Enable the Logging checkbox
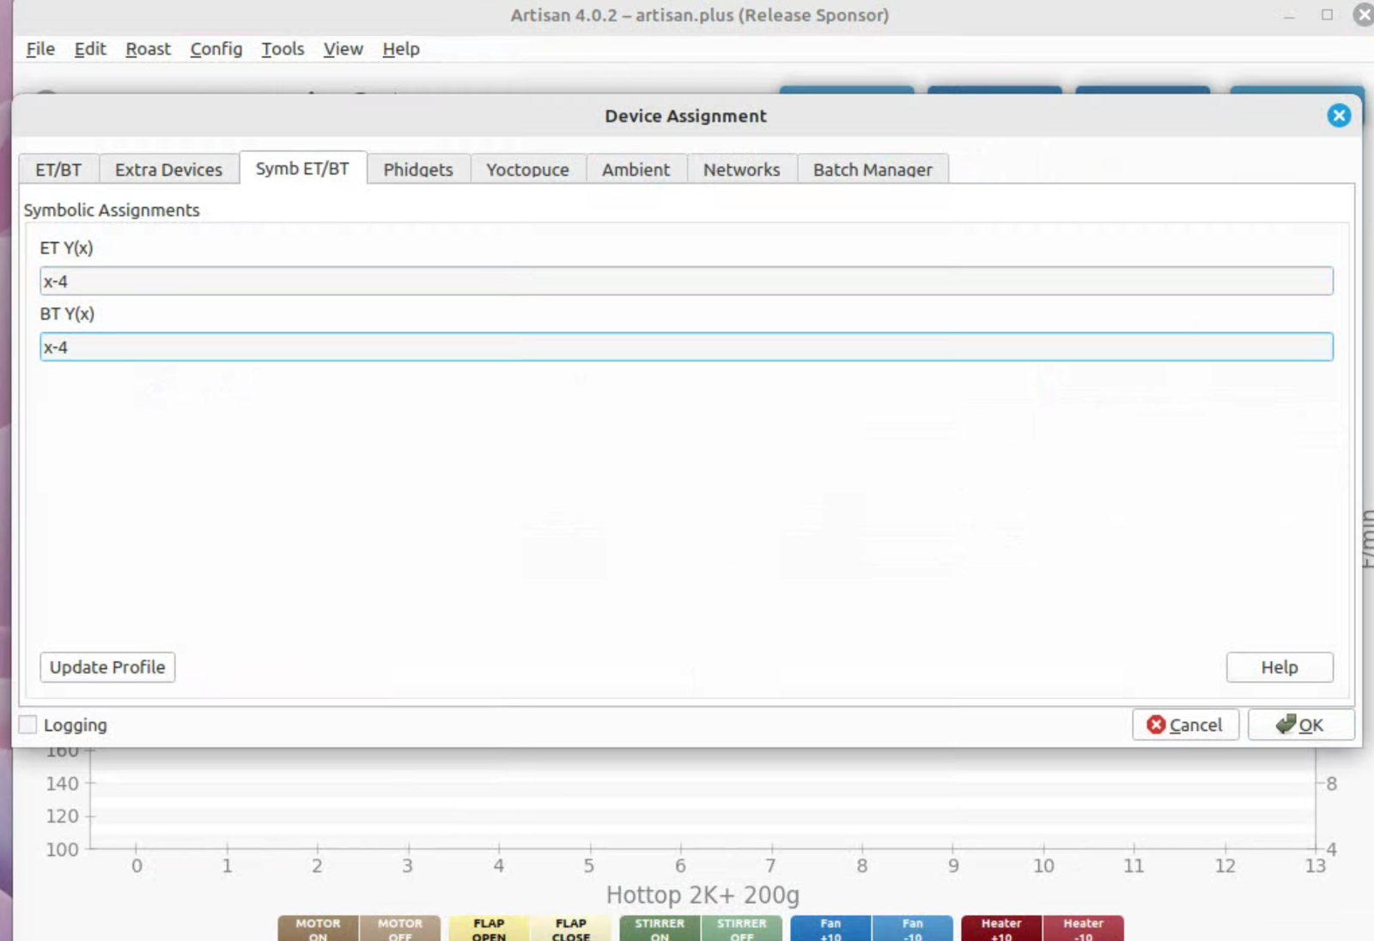This screenshot has height=941, width=1374. 28,725
